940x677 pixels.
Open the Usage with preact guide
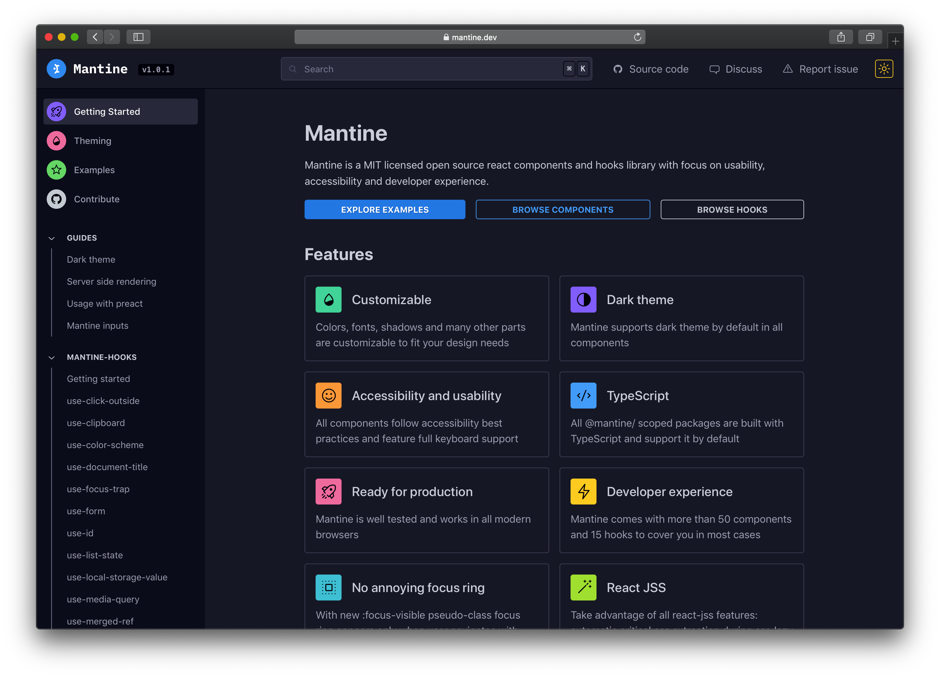coord(105,303)
